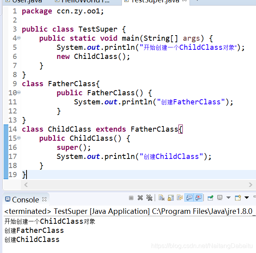256x253 pixels.
Task: Click the "创建FatherClass" string on line 11
Action: (191, 102)
